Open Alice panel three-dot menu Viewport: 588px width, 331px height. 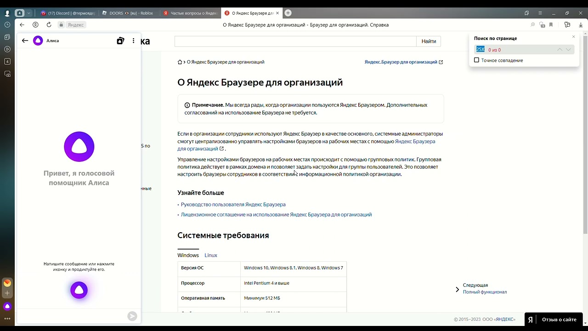[x=134, y=40]
